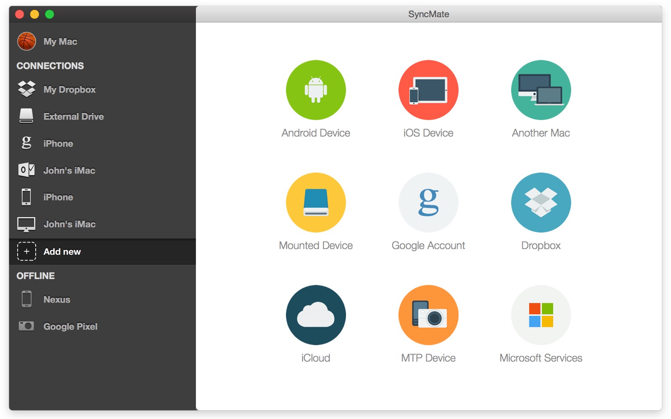Choose the Microsoft Services connection icon
Image resolution: width=671 pixels, height=419 pixels.
click(540, 315)
